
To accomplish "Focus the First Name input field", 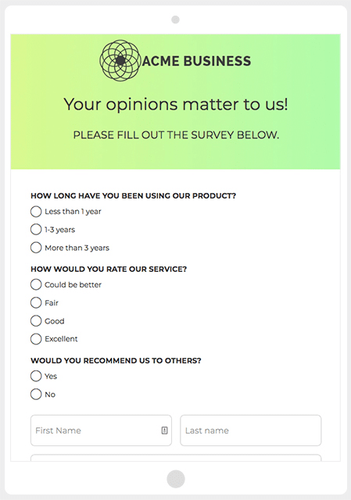I will click(x=101, y=430).
